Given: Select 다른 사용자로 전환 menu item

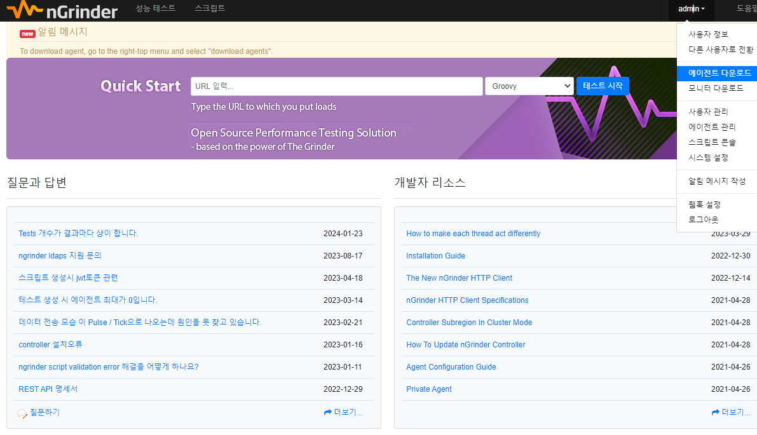Looking at the screenshot, I should [721, 50].
